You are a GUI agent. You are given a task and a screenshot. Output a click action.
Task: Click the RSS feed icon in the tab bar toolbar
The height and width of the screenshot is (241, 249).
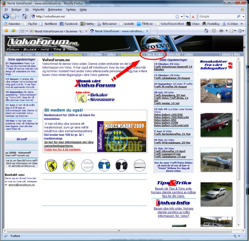(214, 31)
